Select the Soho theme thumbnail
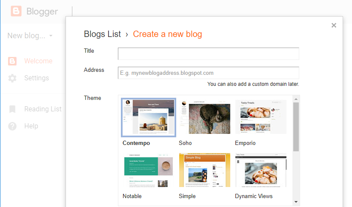This screenshot has height=207, width=352. pos(205,117)
